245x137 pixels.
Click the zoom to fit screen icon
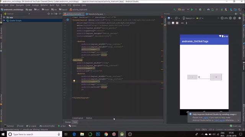[x=235, y=18]
